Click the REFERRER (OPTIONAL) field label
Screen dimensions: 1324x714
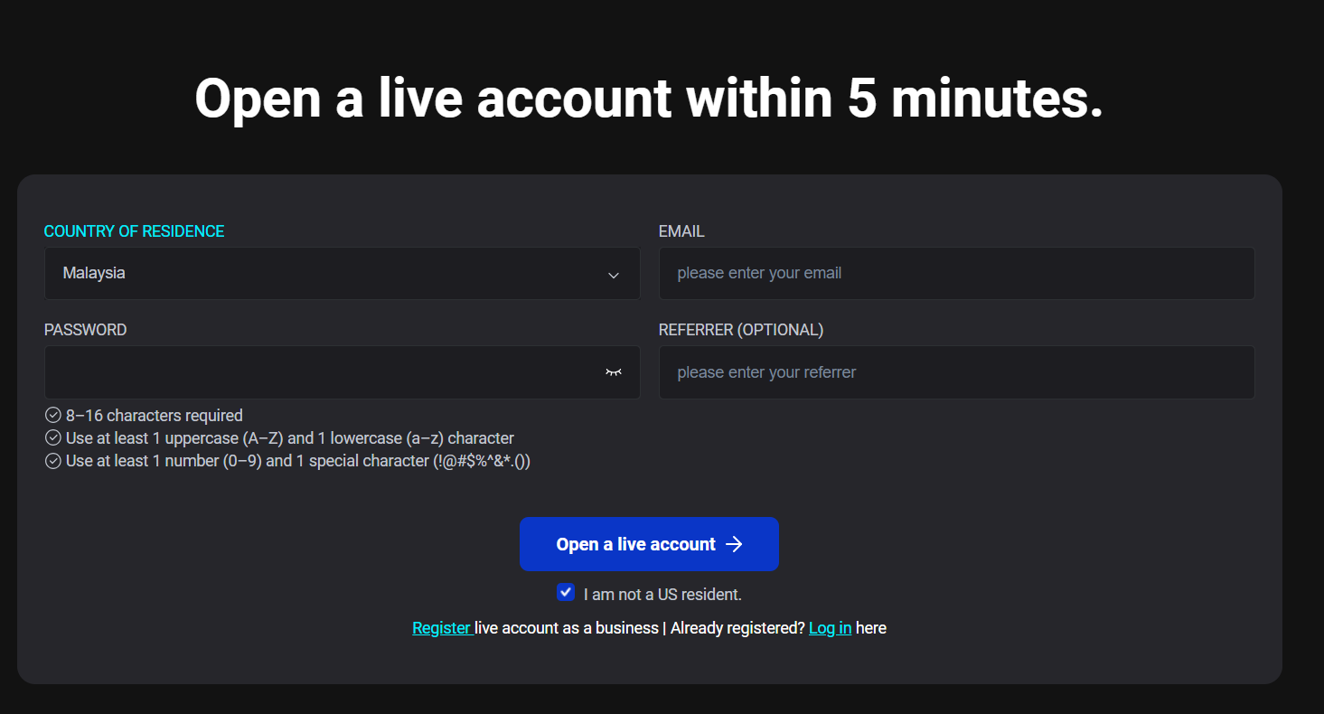[741, 330]
